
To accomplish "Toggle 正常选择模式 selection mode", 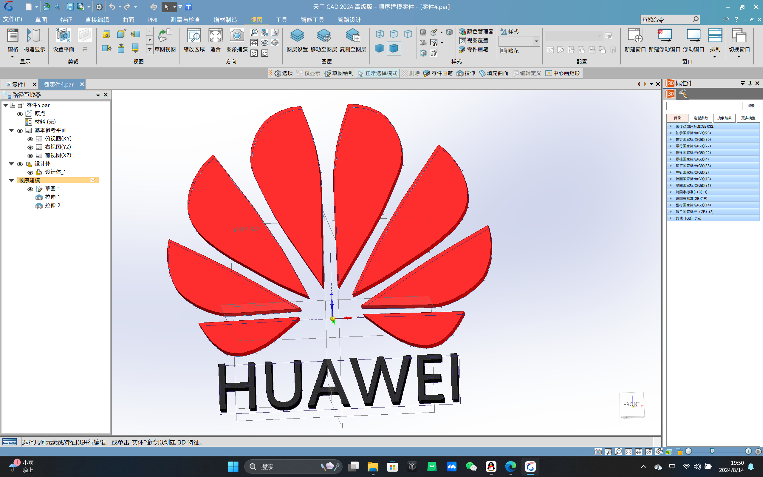I will click(377, 73).
